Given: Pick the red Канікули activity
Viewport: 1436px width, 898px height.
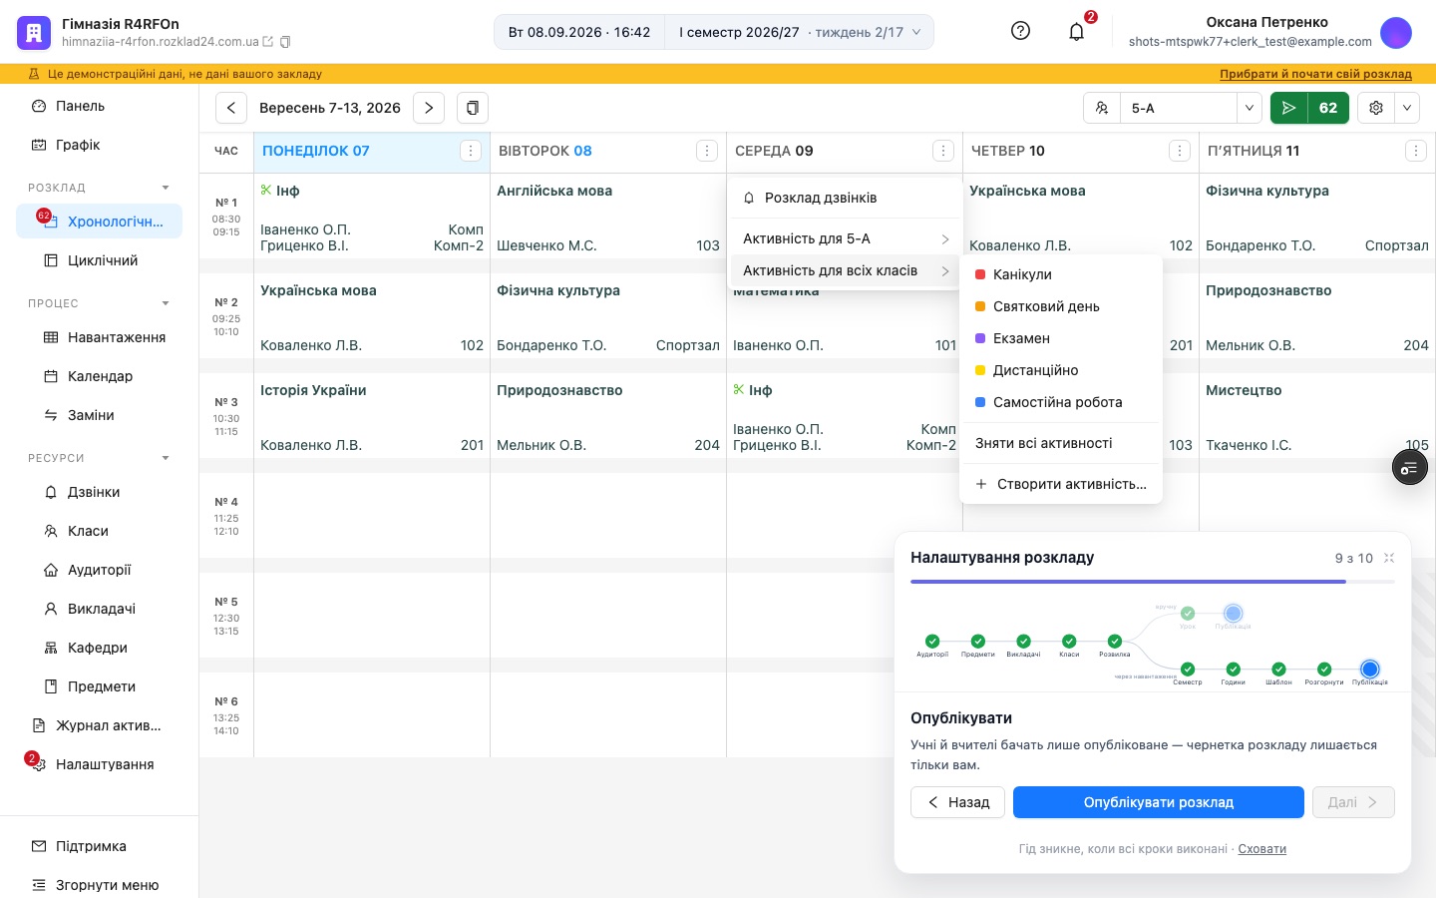Looking at the screenshot, I should click(x=1061, y=274).
